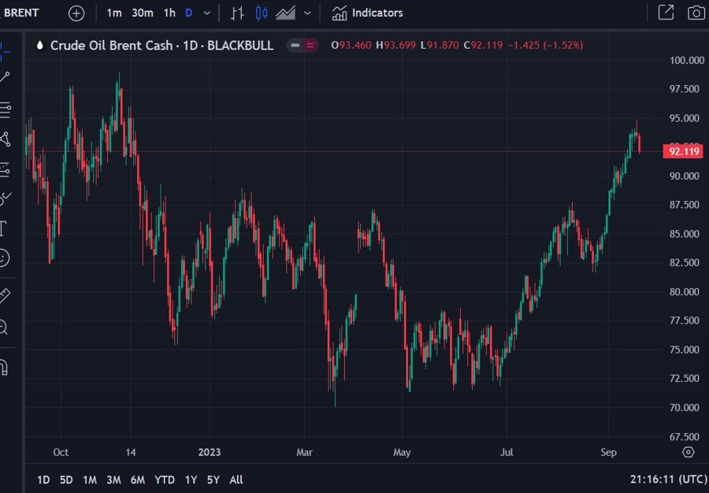Set date range to All
The image size is (709, 493).
point(236,480)
